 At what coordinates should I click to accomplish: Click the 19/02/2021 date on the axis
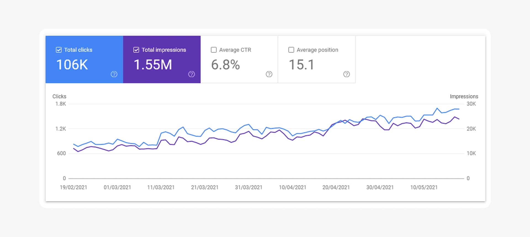point(73,187)
